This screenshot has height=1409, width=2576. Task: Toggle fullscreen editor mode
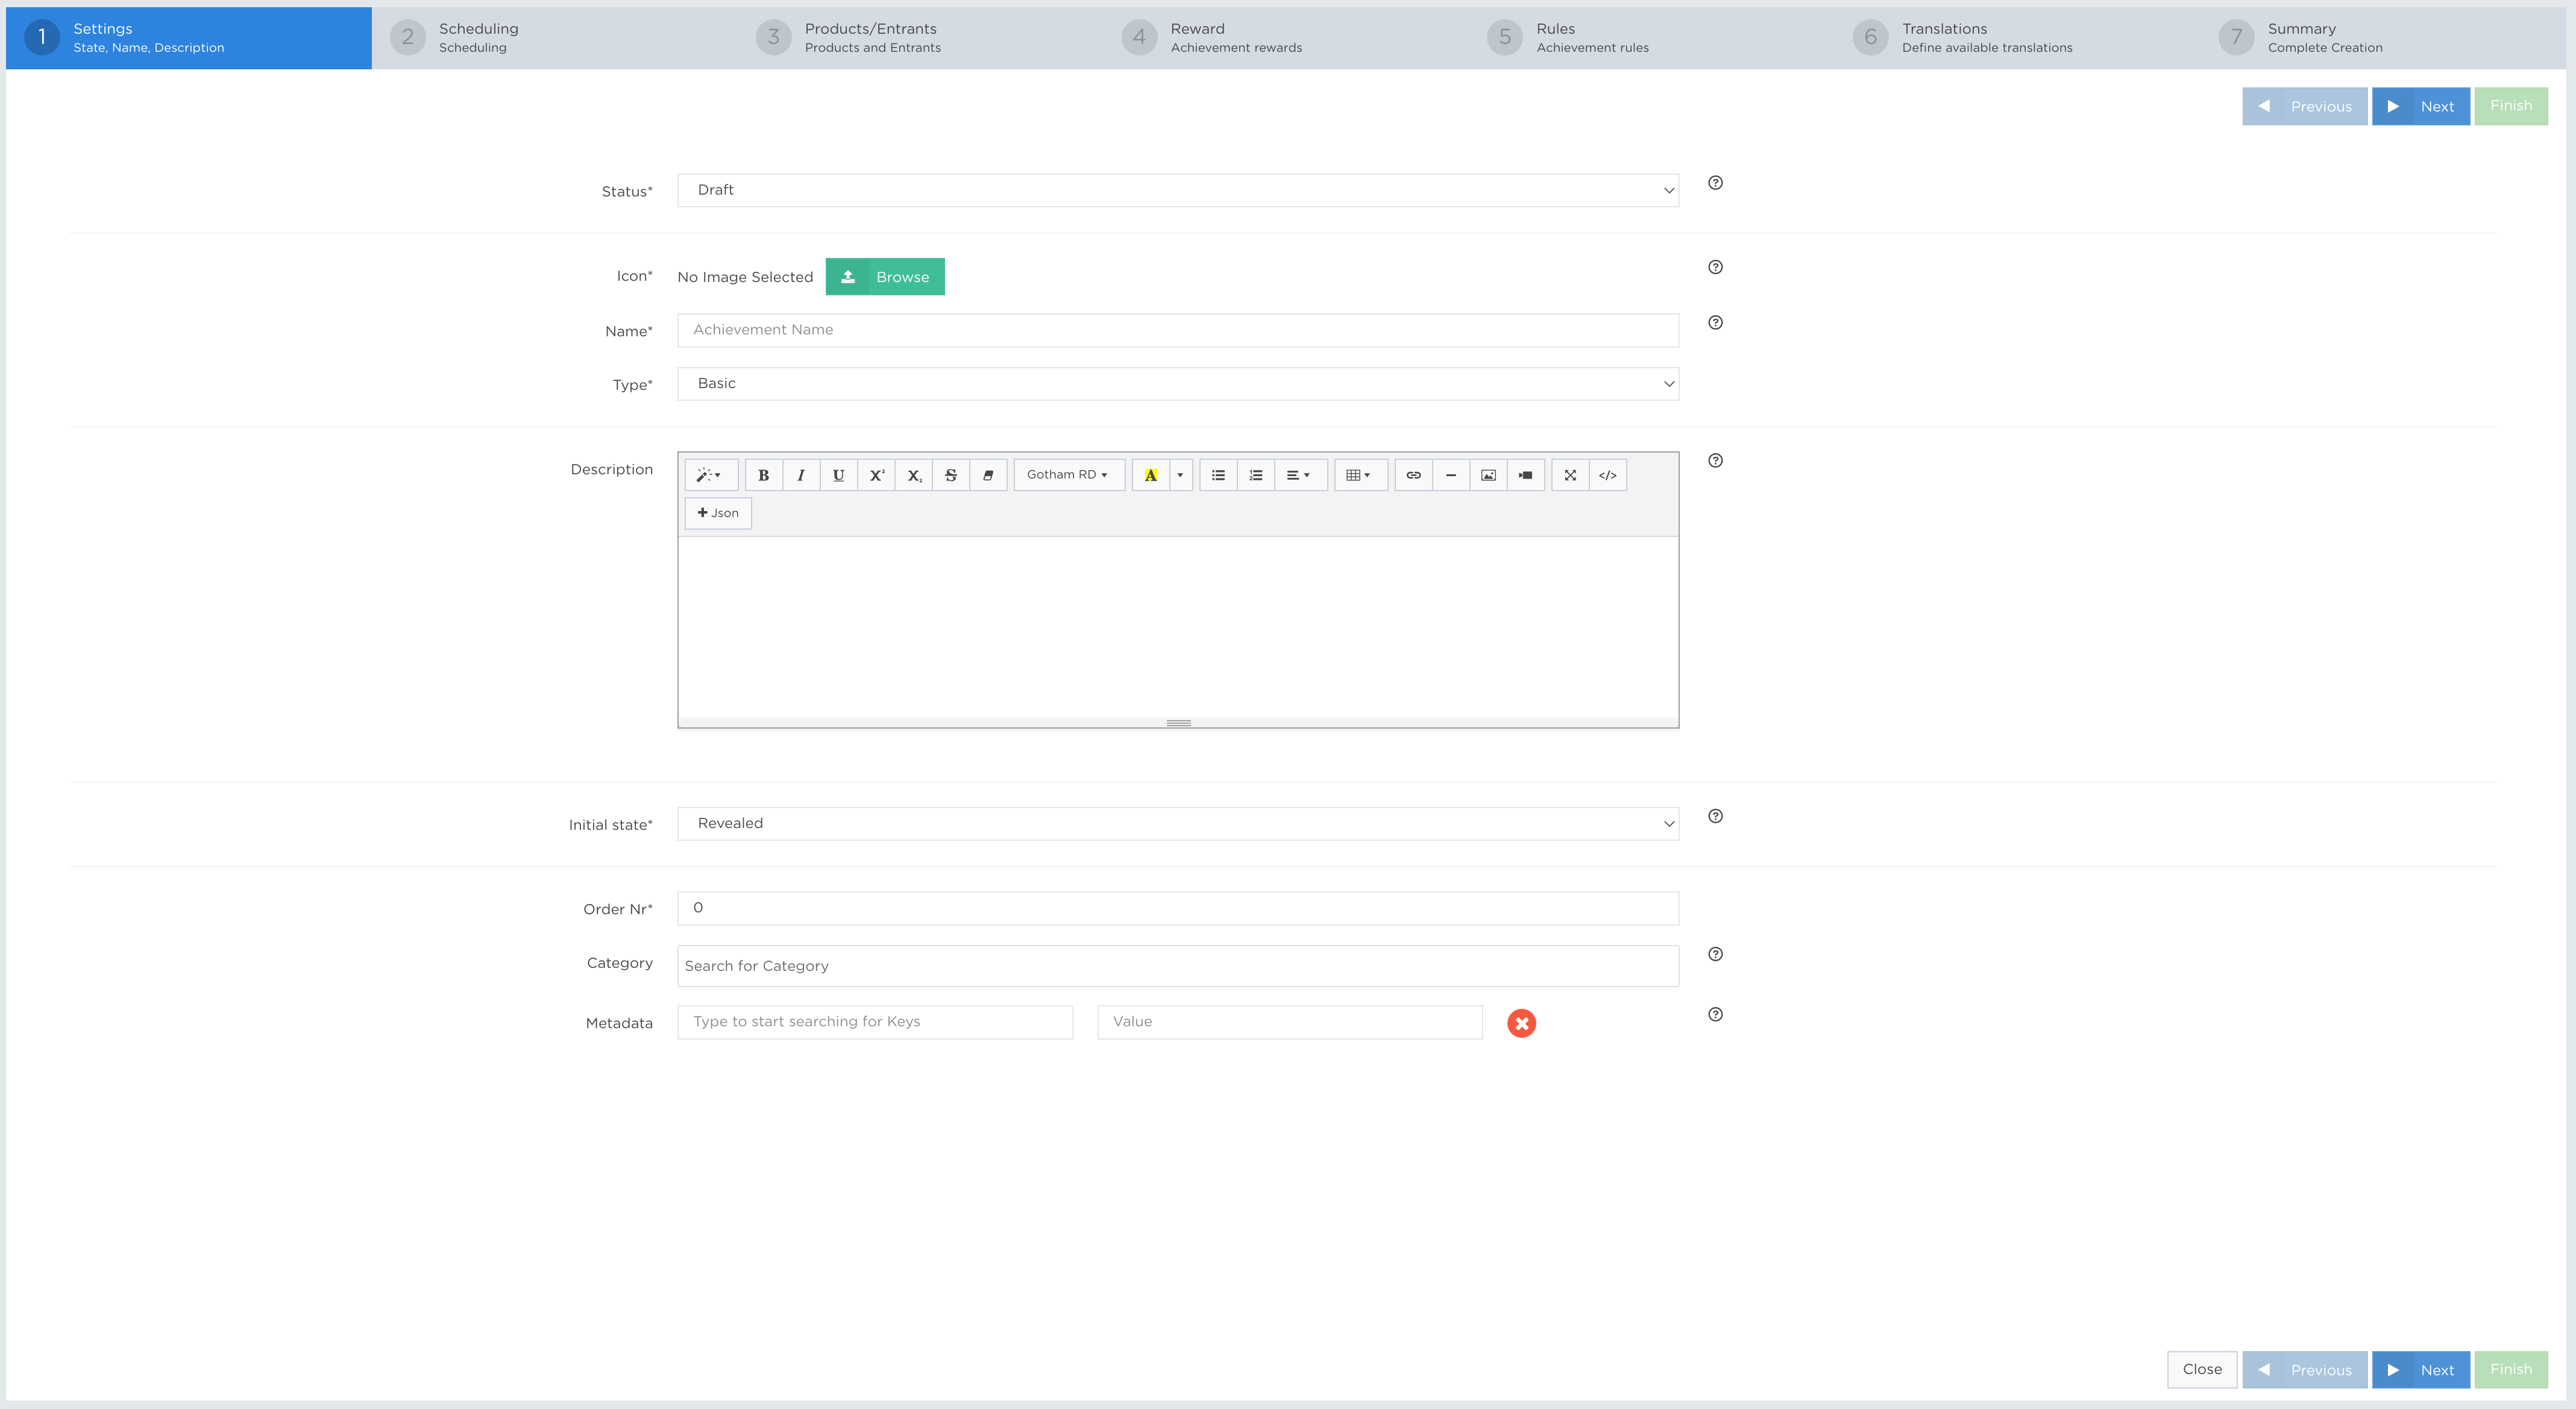point(1570,475)
